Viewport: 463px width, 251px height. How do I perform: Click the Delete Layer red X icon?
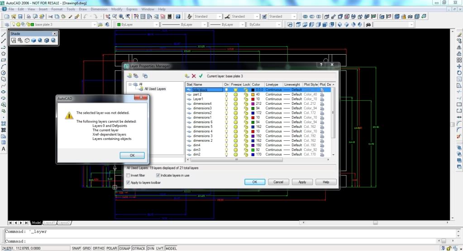click(194, 76)
